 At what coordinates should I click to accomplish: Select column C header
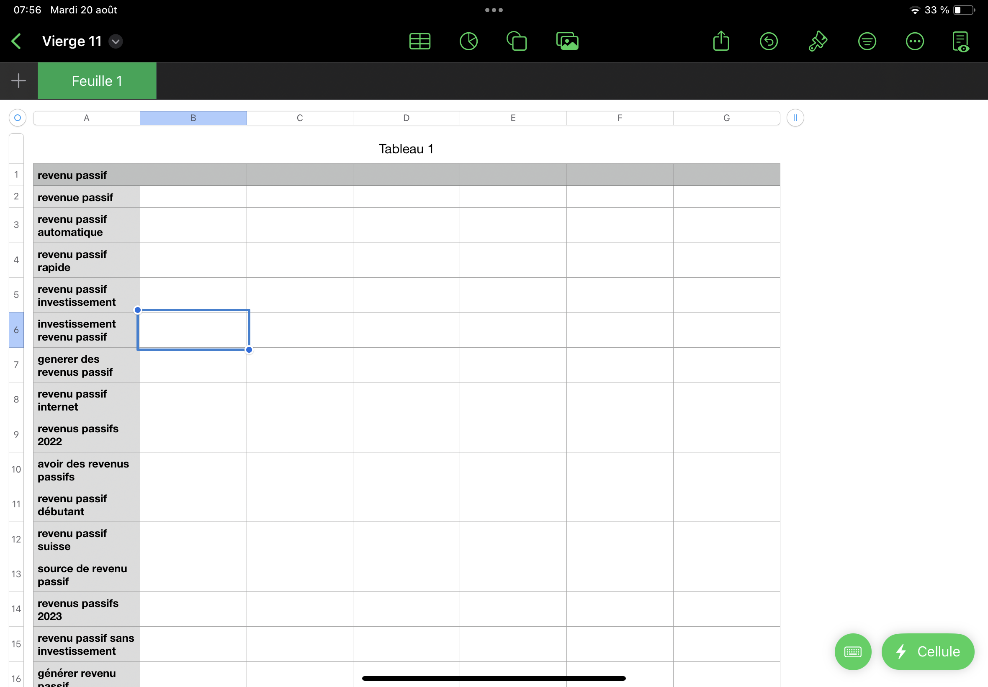coord(300,118)
